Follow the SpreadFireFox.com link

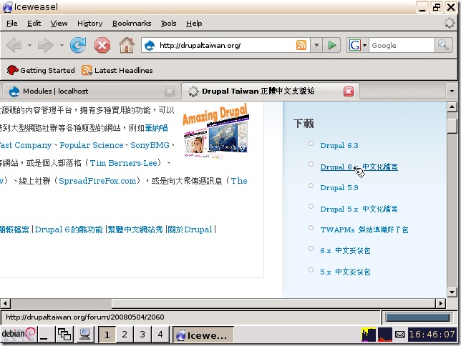pos(97,181)
